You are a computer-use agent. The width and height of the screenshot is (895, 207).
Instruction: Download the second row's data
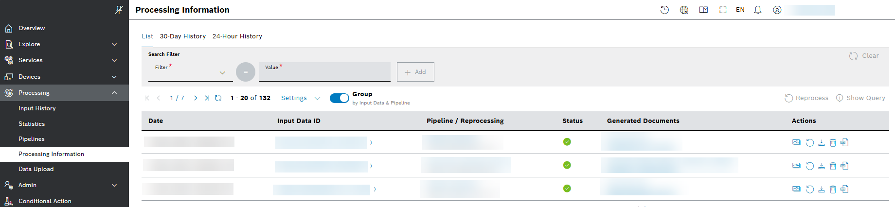point(821,166)
